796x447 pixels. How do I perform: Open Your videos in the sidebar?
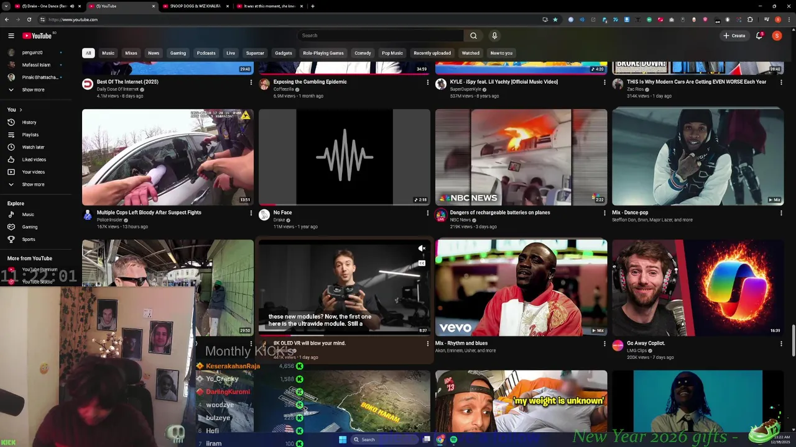[x=33, y=172]
